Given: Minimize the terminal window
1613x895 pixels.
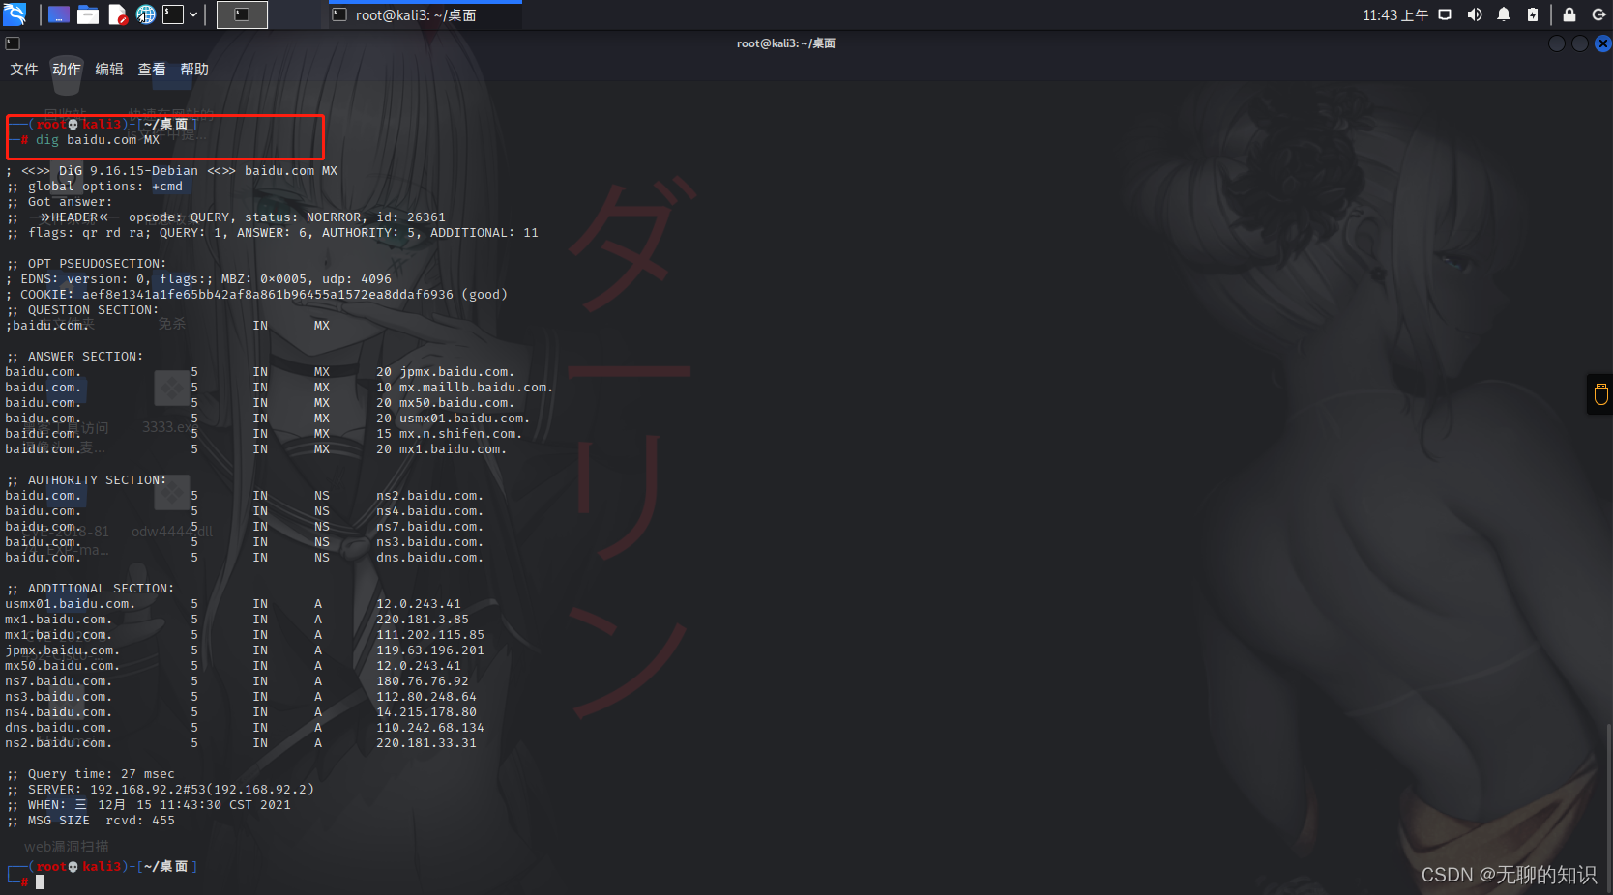Looking at the screenshot, I should 1557,43.
